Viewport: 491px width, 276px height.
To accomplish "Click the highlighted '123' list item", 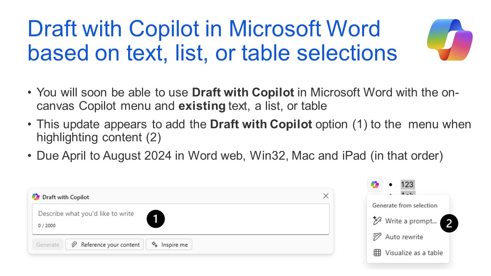I will (x=407, y=185).
